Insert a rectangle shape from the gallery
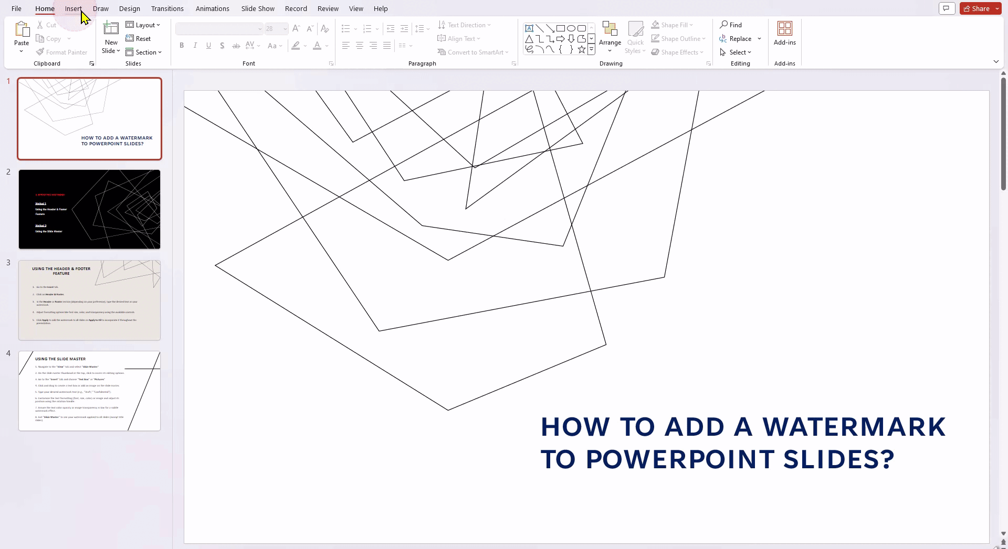This screenshot has width=1008, height=549. [561, 28]
